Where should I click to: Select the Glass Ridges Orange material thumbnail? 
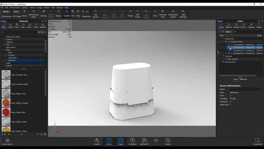pos(6,103)
